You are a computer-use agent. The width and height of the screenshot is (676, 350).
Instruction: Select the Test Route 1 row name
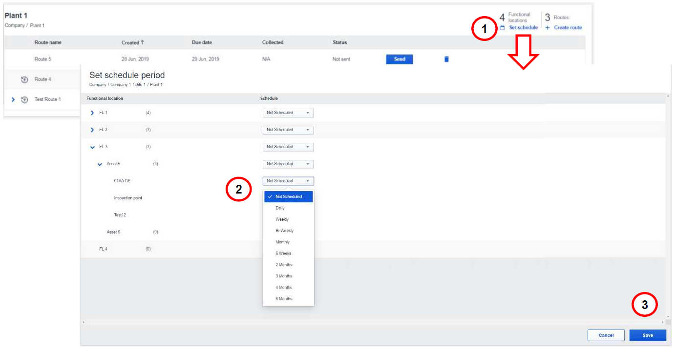pos(47,99)
